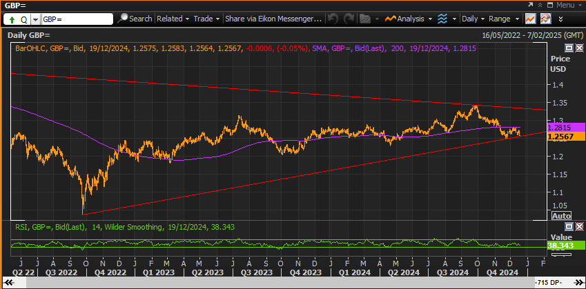
Task: Click the Search magnifier icon
Action: [123, 19]
